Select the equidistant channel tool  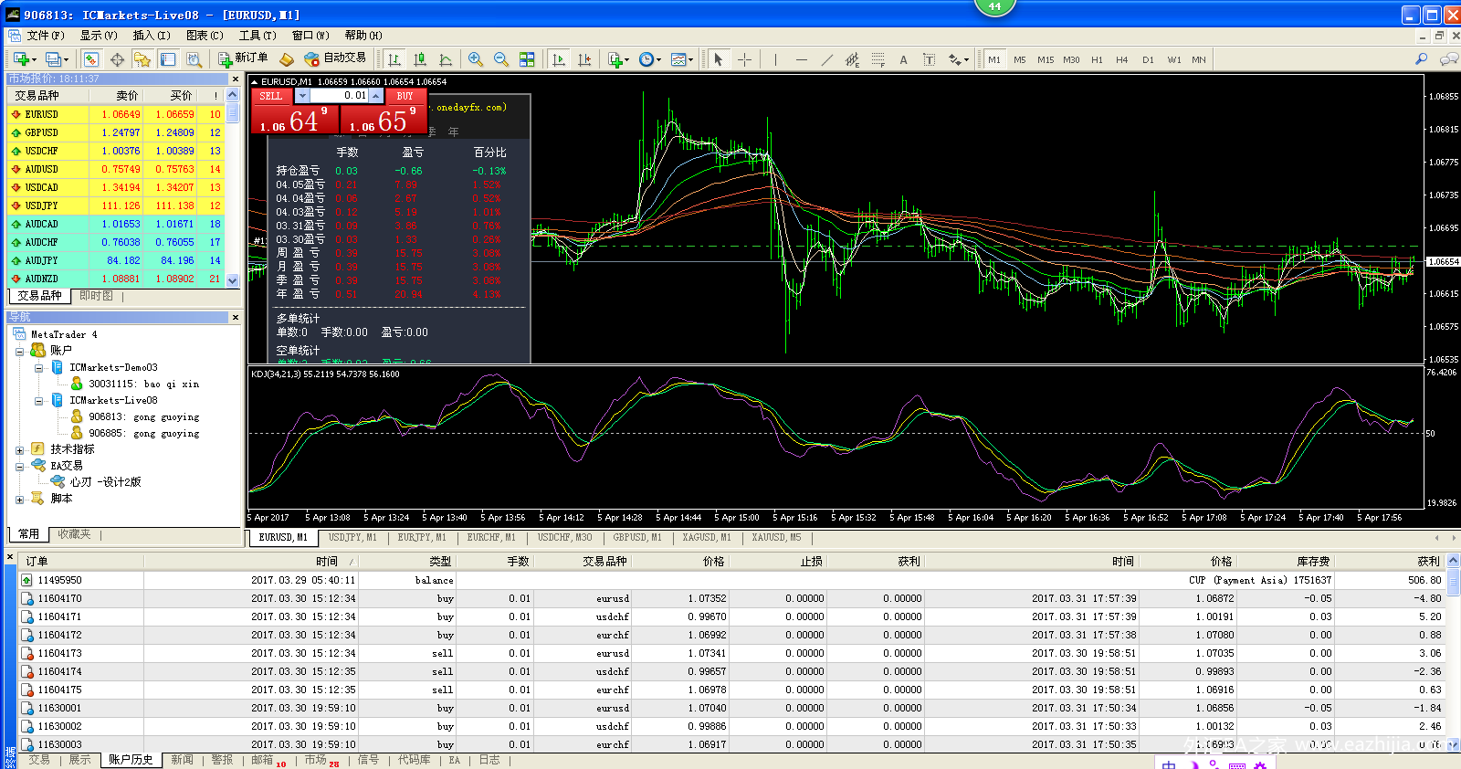852,59
